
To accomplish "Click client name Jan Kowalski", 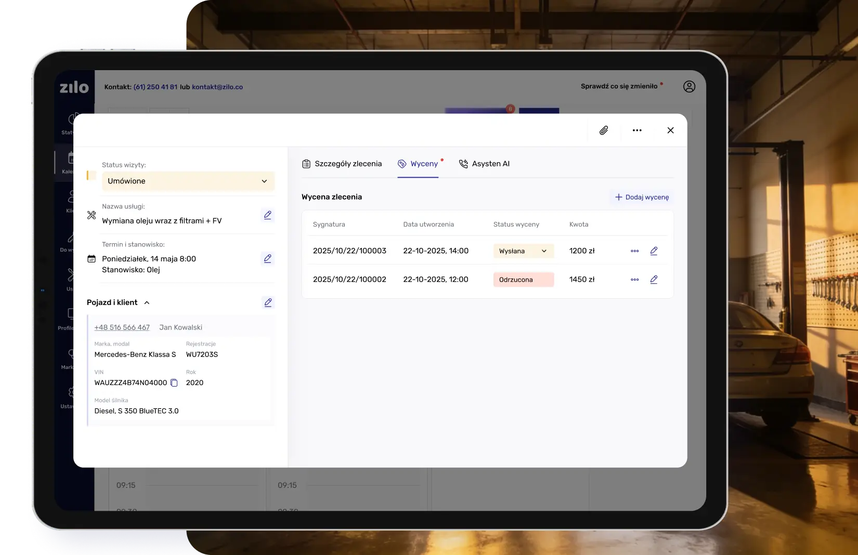I will pyautogui.click(x=180, y=327).
